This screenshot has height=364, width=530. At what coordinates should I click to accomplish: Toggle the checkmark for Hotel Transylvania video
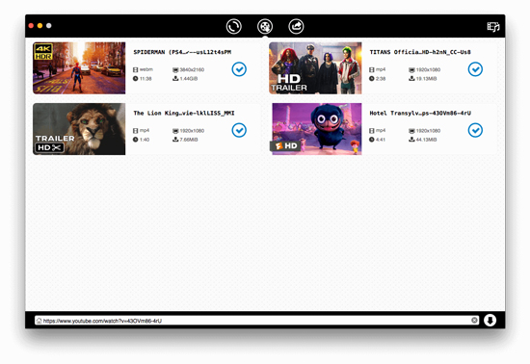[475, 130]
